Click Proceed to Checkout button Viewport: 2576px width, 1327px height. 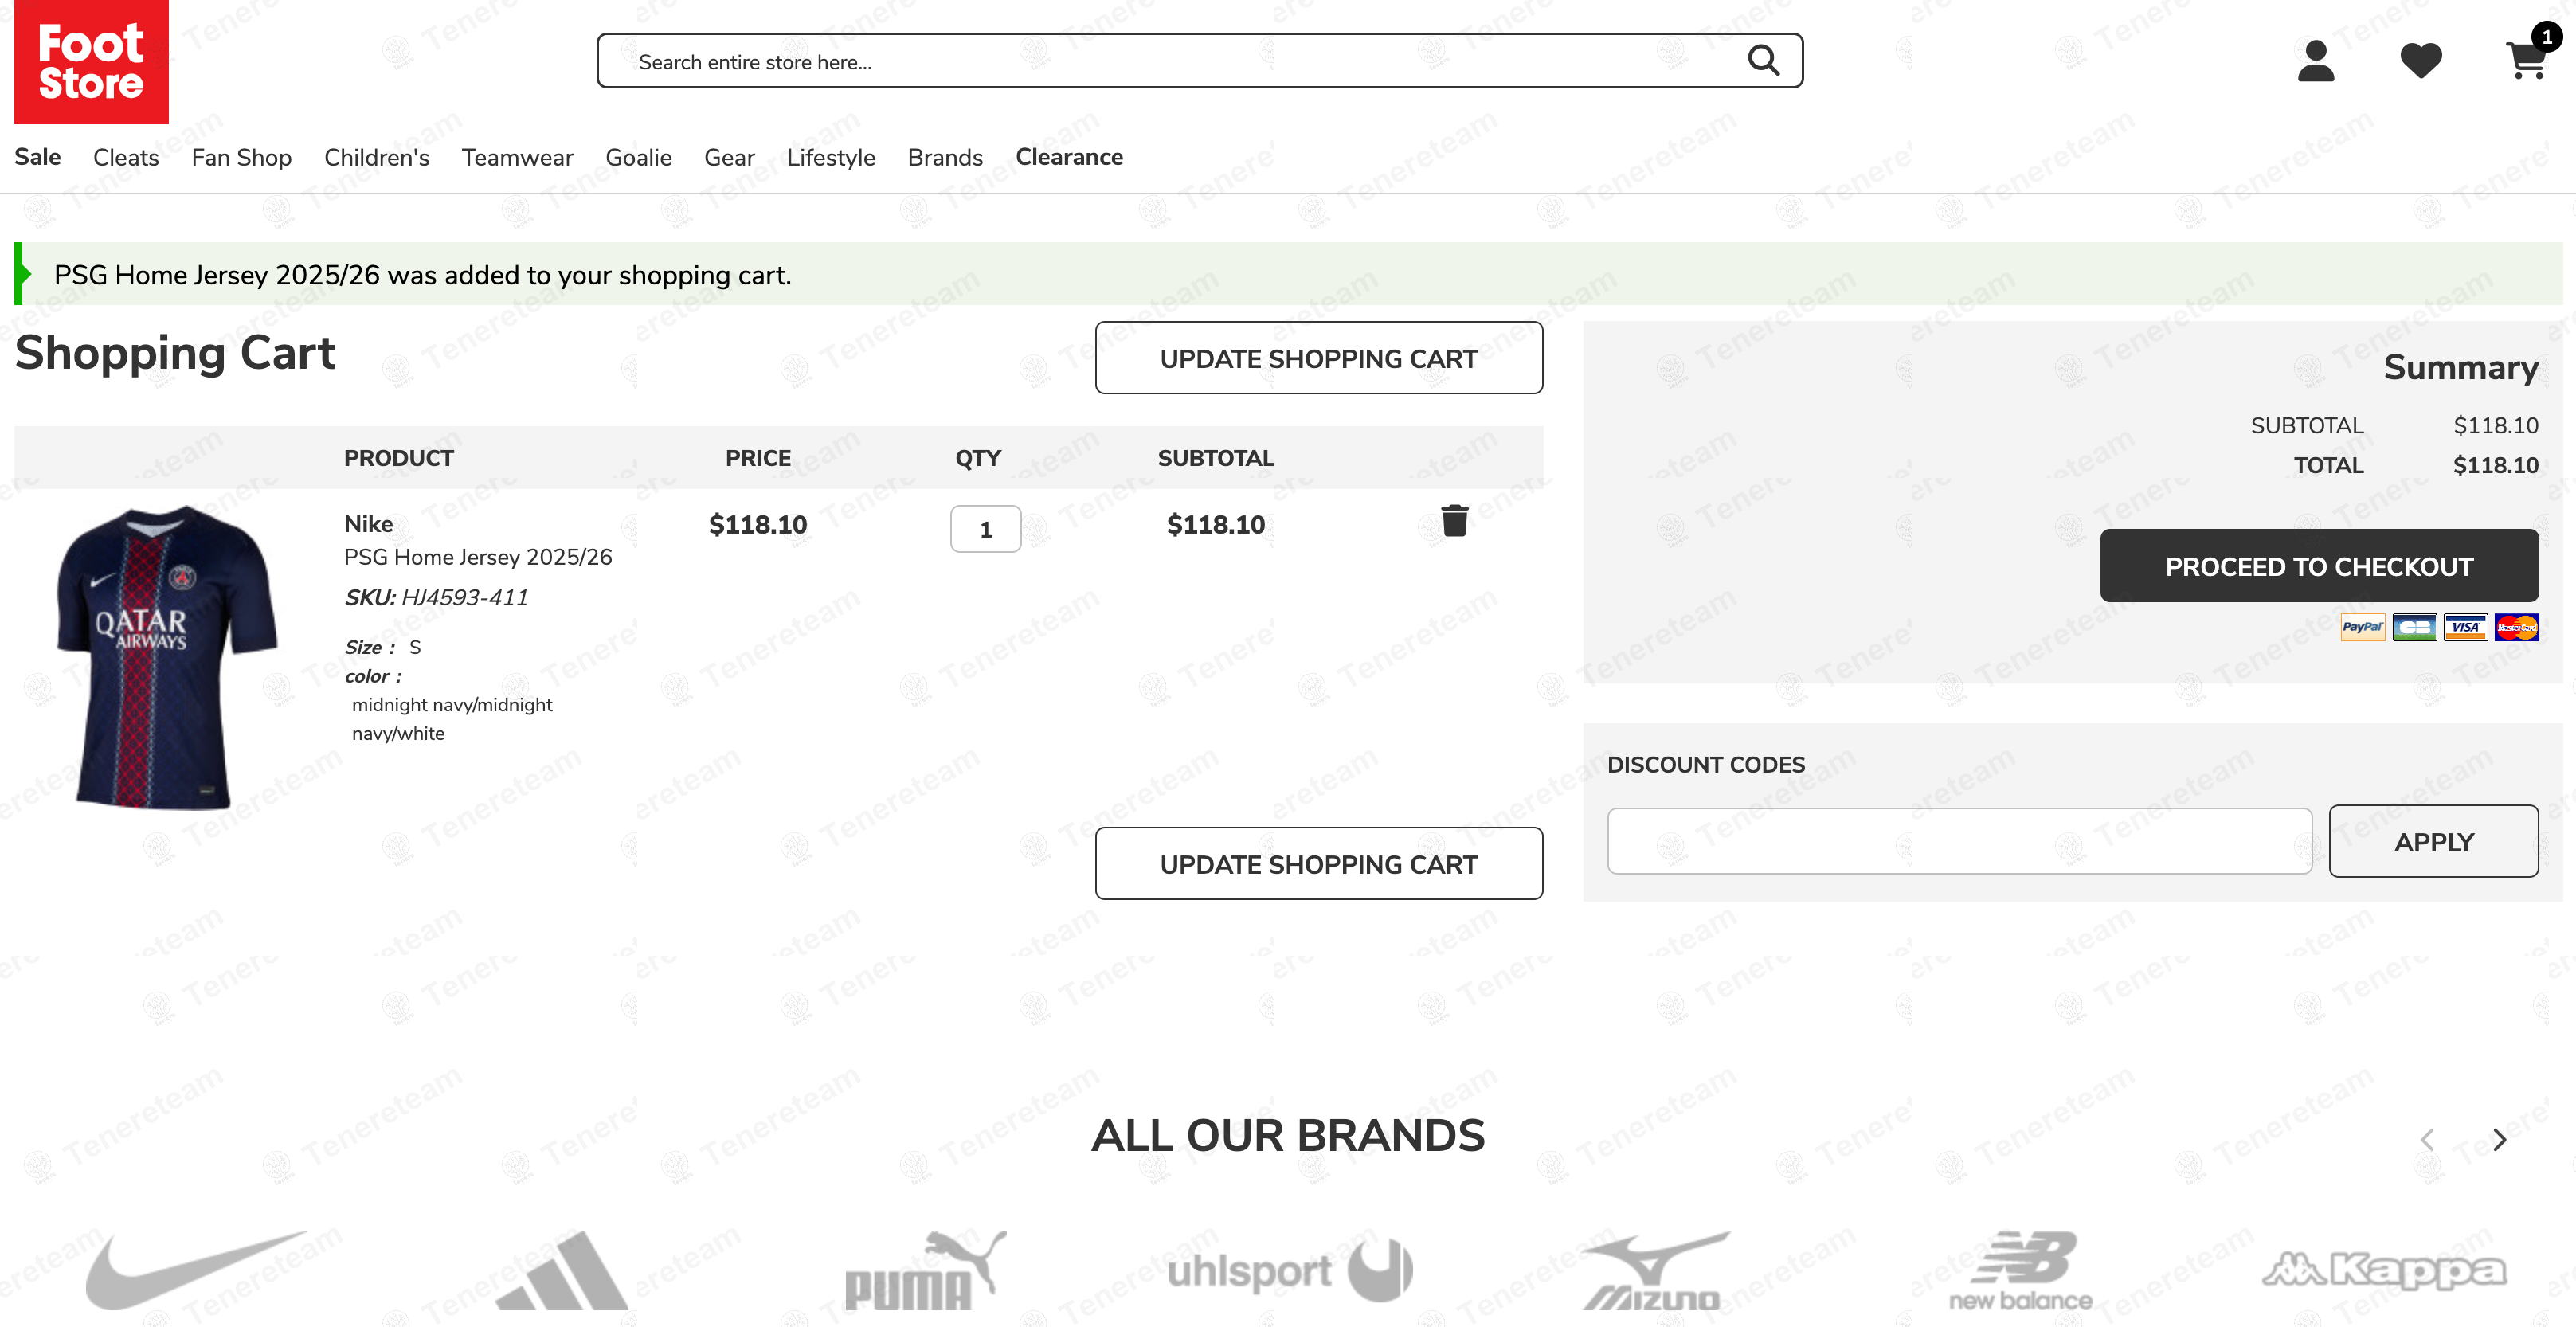[x=2318, y=566]
